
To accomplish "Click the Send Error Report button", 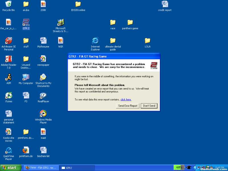I will tap(128, 106).
